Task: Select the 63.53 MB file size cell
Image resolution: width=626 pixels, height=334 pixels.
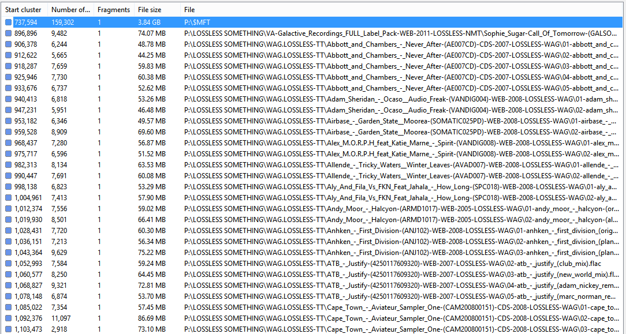Action: click(x=151, y=164)
